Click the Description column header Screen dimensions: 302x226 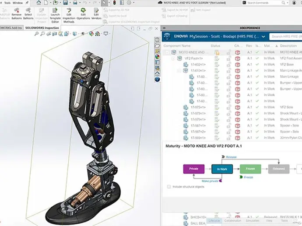click(x=288, y=46)
